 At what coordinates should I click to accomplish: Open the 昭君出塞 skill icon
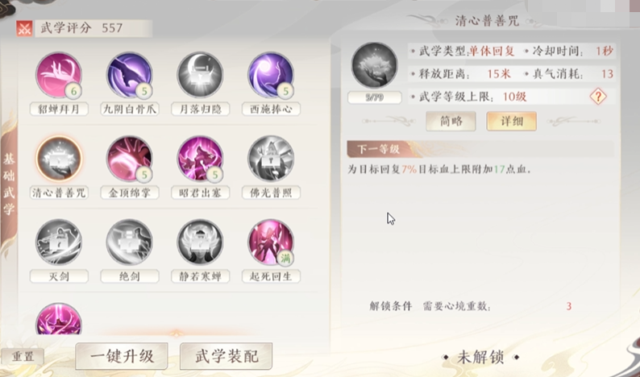(x=200, y=159)
